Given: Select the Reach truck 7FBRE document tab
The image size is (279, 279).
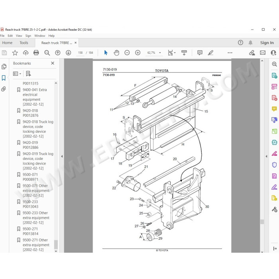Looking at the screenshot, I should pyautogui.click(x=57, y=43).
